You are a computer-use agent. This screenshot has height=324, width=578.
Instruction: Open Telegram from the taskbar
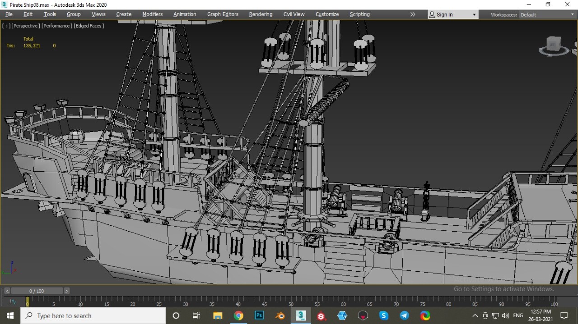405,316
